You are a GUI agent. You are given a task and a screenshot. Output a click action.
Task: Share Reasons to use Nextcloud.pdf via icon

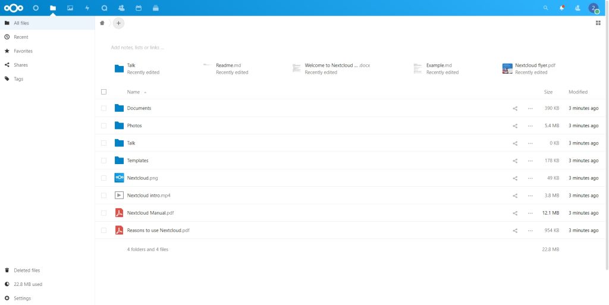[x=515, y=231]
